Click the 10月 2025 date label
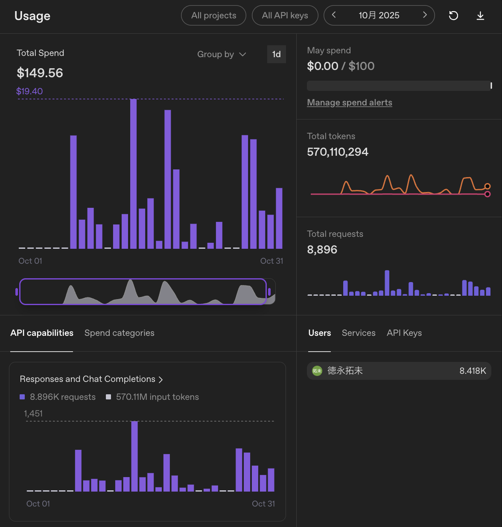Viewport: 502px width, 527px height. 379,15
